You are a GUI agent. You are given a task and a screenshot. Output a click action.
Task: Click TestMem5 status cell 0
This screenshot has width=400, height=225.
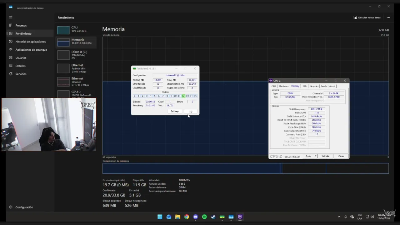pos(135,96)
